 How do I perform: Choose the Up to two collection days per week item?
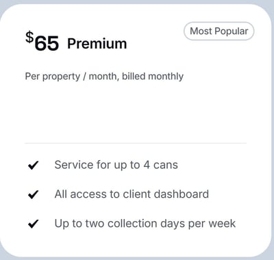click(x=145, y=224)
